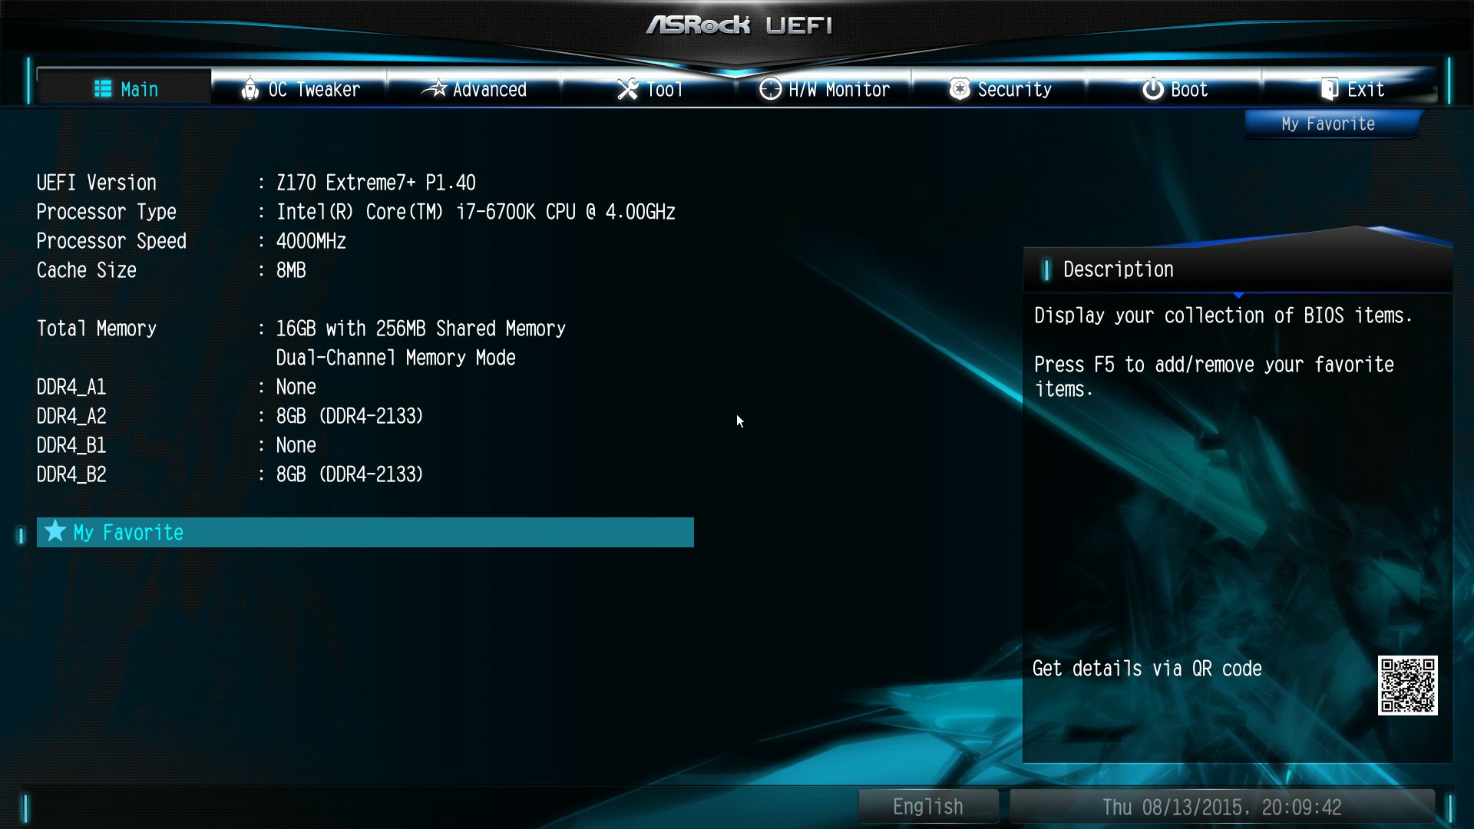Click the Advanced settings star icon
This screenshot has width=1474, height=829.
430,89
